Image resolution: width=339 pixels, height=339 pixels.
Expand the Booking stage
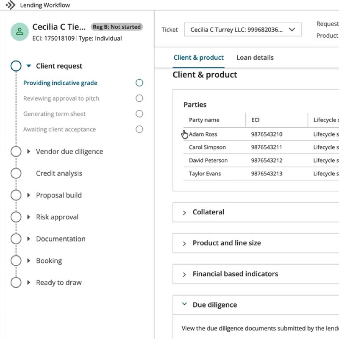pyautogui.click(x=28, y=261)
